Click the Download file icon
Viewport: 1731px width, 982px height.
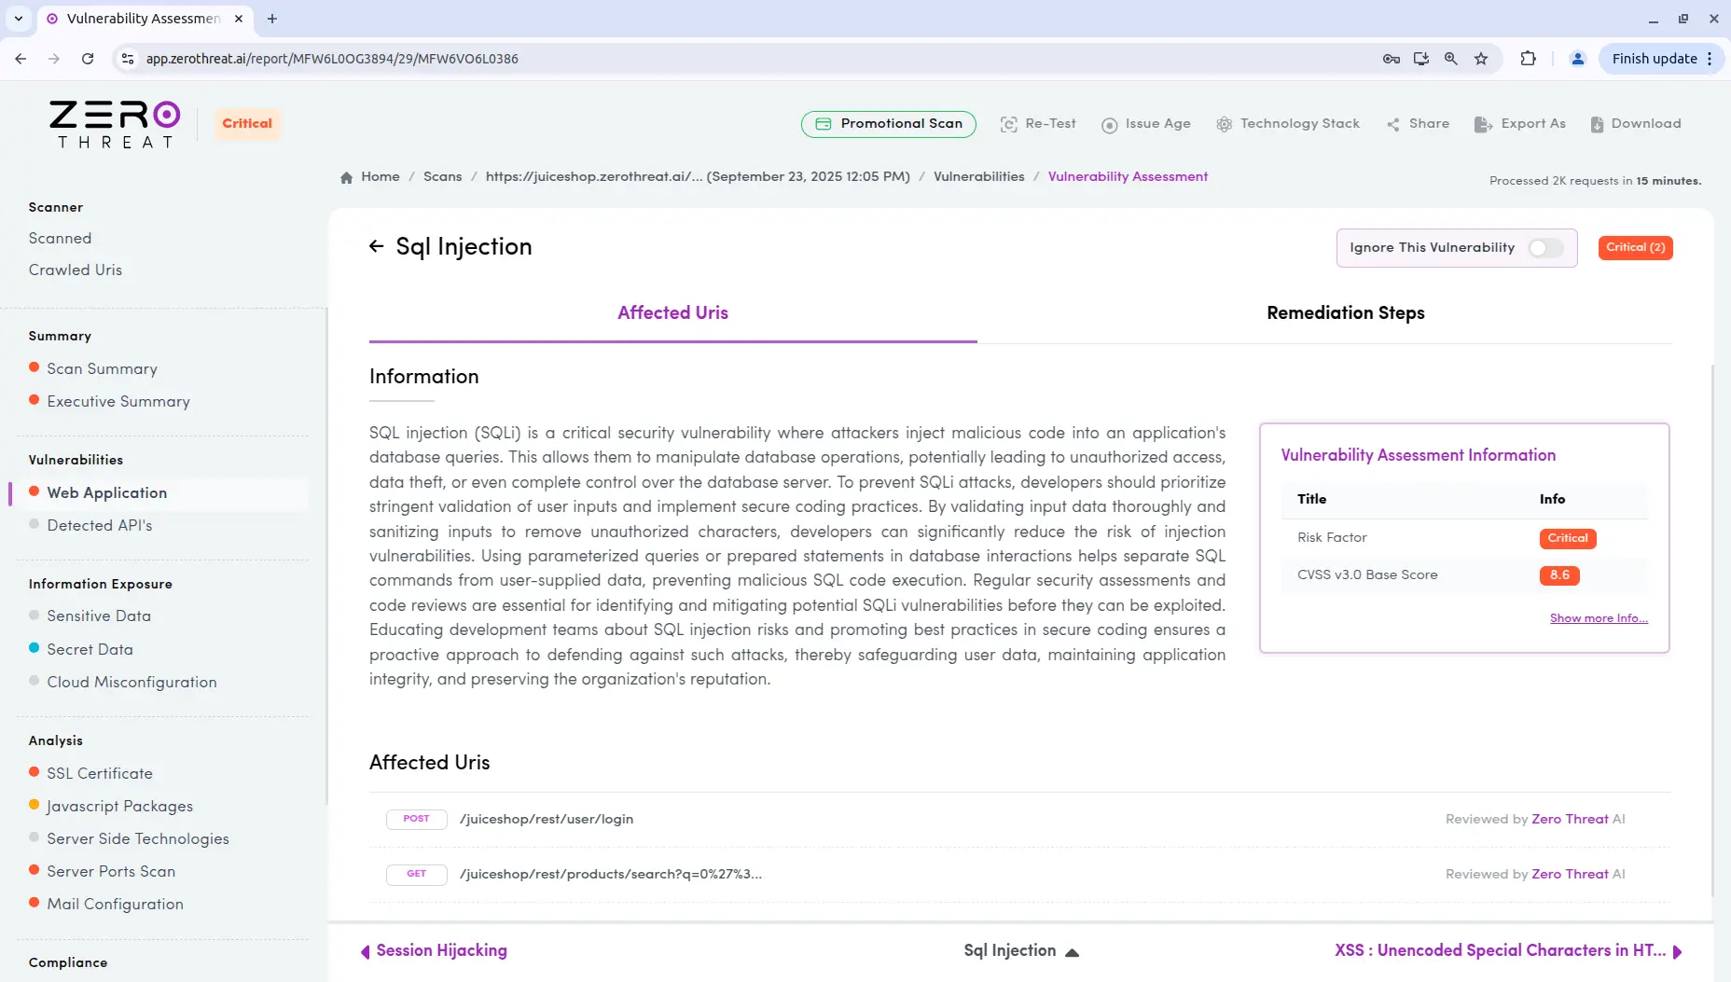click(1597, 124)
